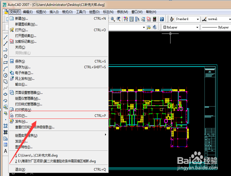231x176 pixels.
Task: Choose 另存为(A)... menu entry
Action: coord(59,67)
